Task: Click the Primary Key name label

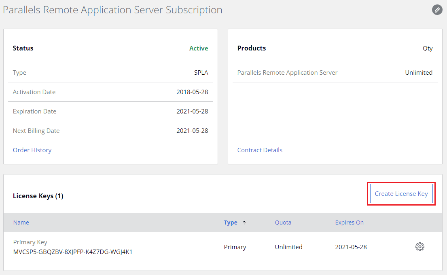Action: pyautogui.click(x=30, y=242)
